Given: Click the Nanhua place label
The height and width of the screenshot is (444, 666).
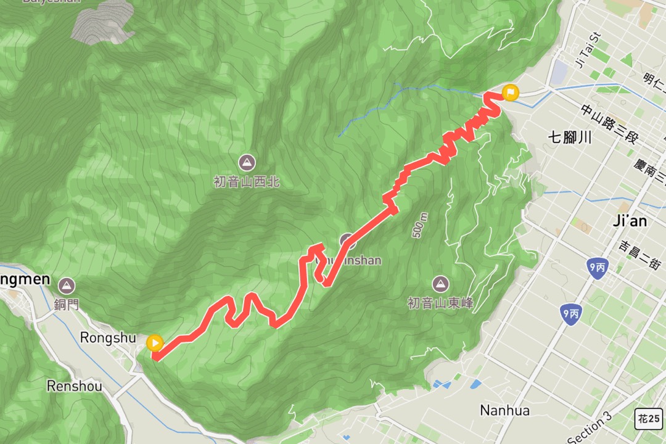Looking at the screenshot, I should click(x=505, y=411).
